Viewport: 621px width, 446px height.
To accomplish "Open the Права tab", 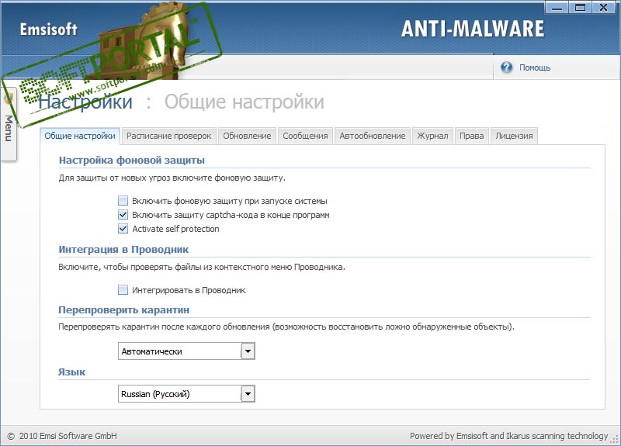I will [x=472, y=136].
